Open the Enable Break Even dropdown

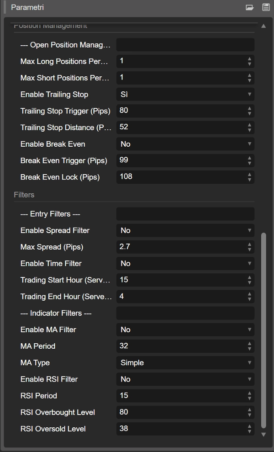tap(185, 144)
